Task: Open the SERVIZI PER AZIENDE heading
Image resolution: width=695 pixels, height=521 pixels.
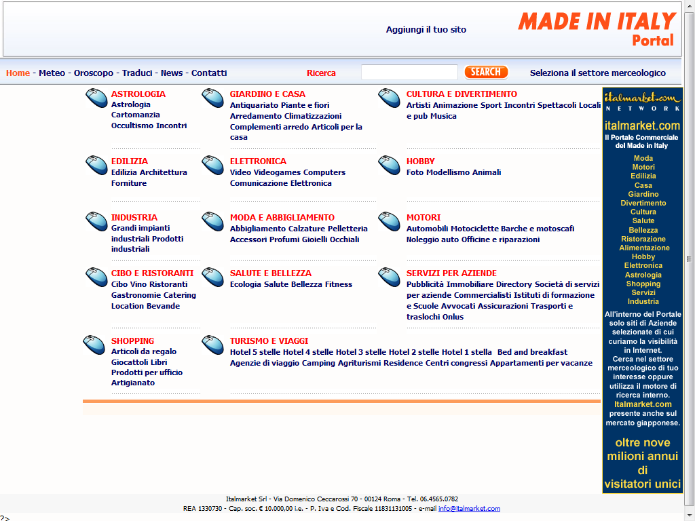Action: tap(451, 273)
